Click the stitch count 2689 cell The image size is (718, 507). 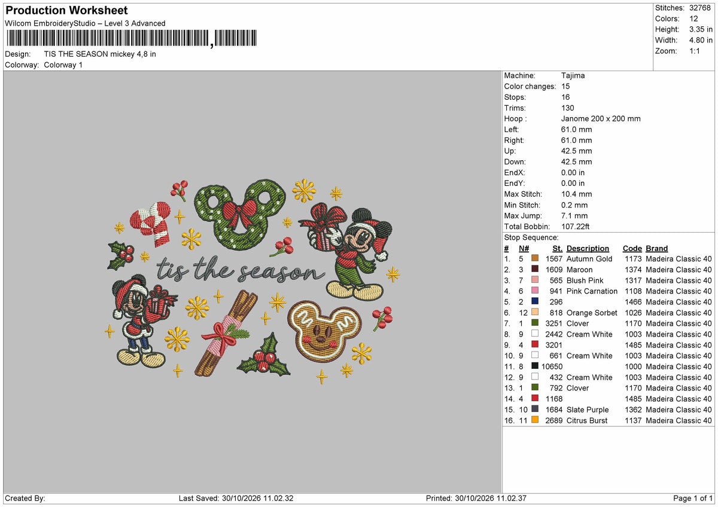(x=554, y=420)
